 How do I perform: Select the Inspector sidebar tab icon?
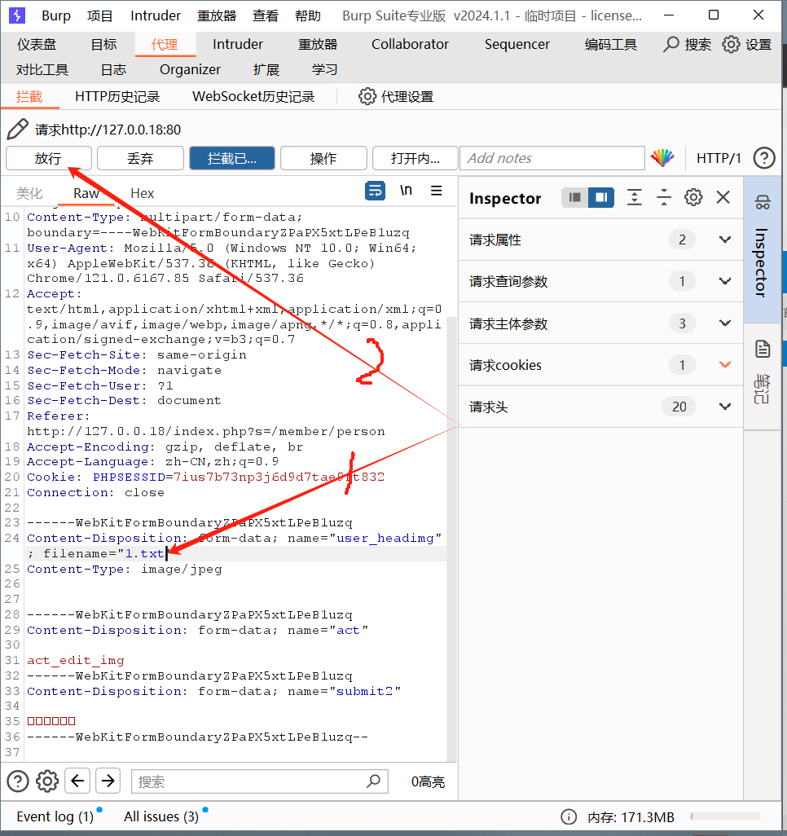763,202
